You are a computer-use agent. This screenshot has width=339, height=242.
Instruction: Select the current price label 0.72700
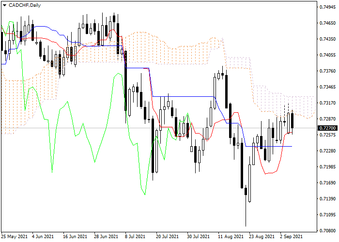tap(328, 128)
